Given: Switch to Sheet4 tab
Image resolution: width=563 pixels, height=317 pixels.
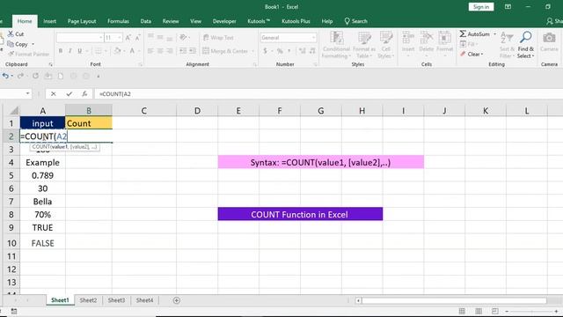Looking at the screenshot, I should (144, 300).
